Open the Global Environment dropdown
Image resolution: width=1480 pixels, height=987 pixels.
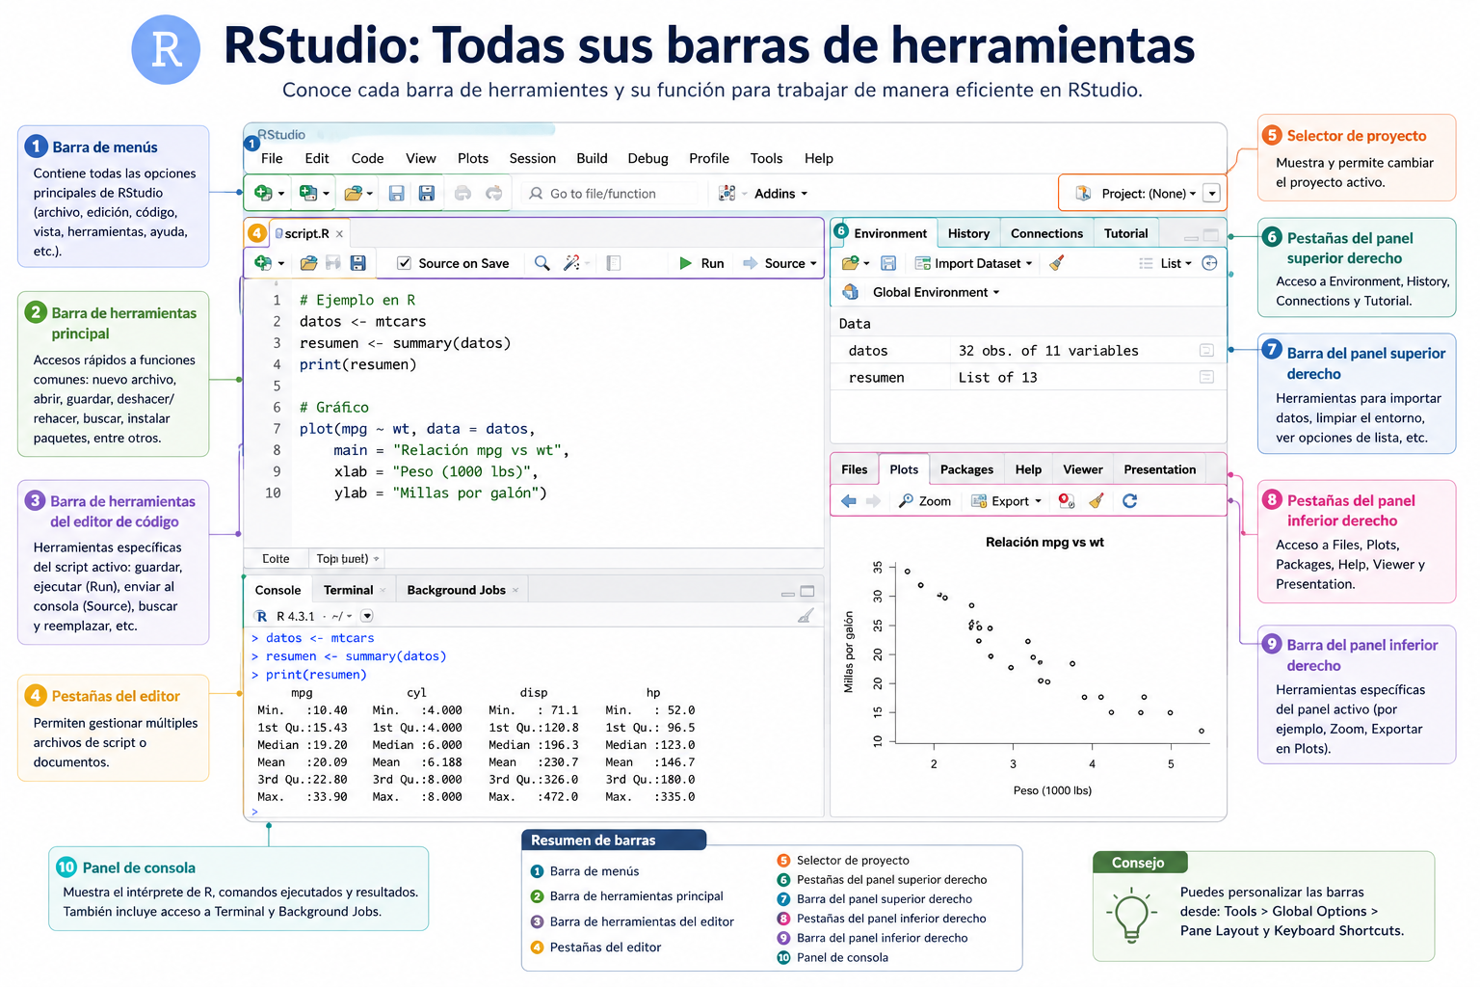936,292
